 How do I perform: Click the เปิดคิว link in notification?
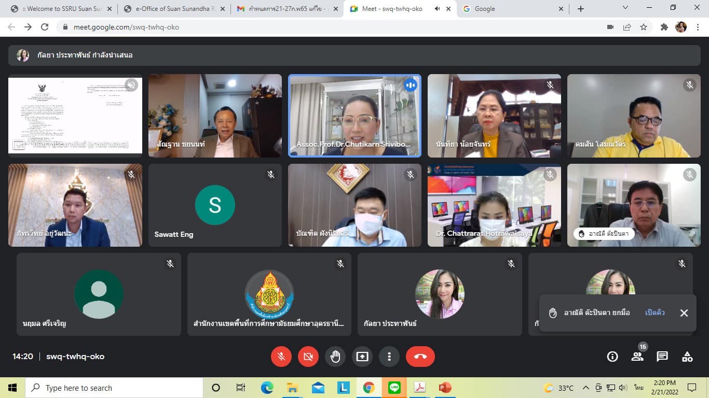[x=655, y=313]
